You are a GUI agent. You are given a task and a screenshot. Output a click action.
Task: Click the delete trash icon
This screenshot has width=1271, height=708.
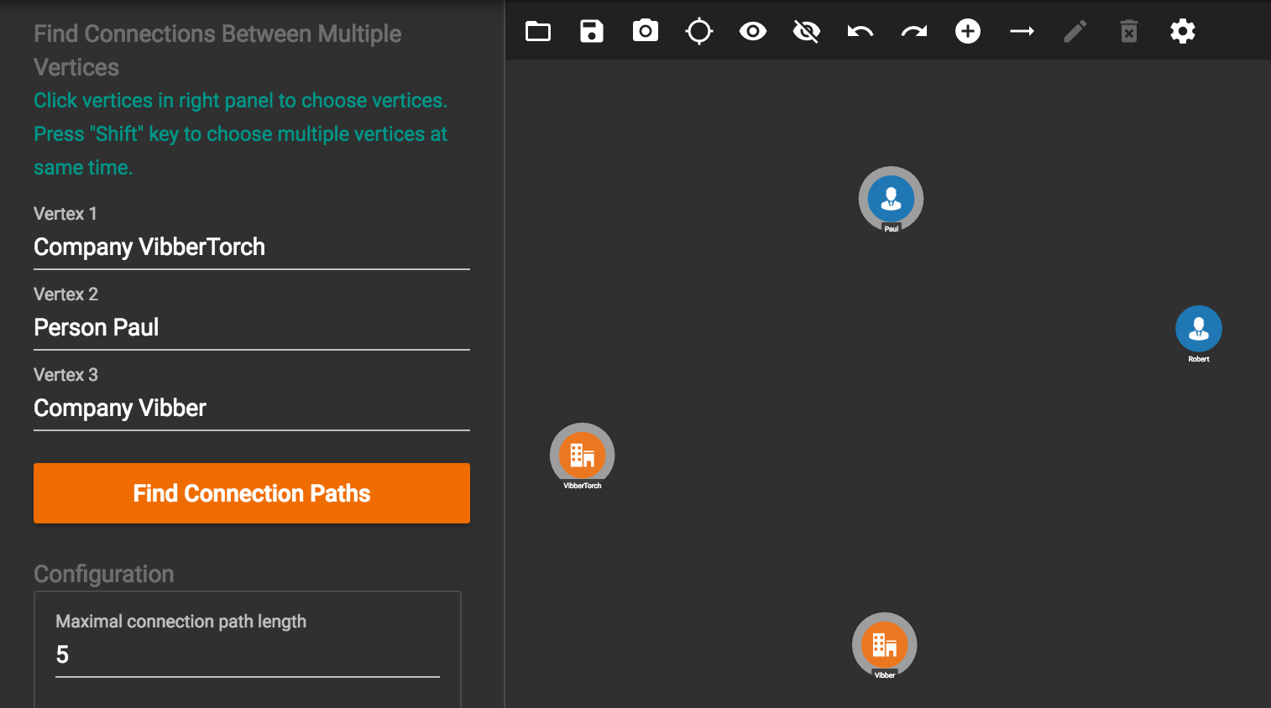click(1129, 32)
